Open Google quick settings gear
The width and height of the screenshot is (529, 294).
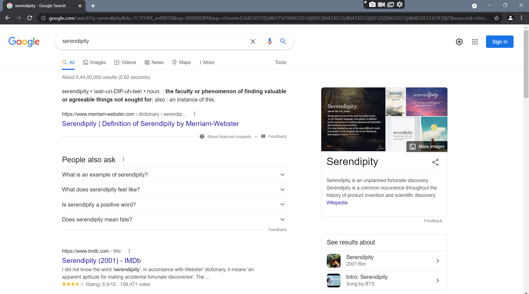(459, 42)
